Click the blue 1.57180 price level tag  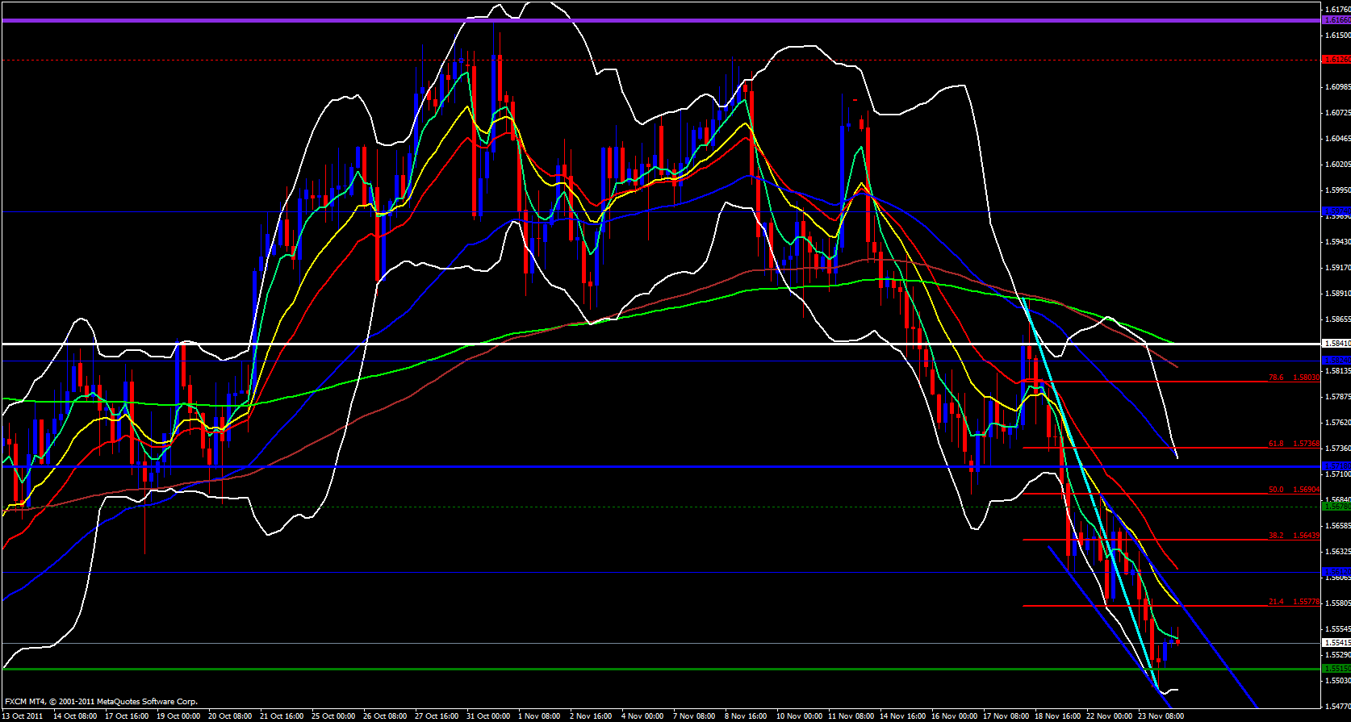click(x=1336, y=466)
